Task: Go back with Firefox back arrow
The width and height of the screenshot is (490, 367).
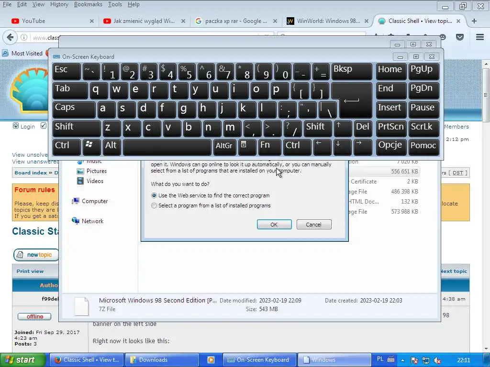Action: point(10,37)
